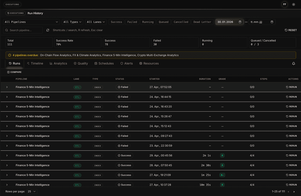Open calendar picker on tt.mm.jjjj date field
The image size is (301, 196).
272,22
